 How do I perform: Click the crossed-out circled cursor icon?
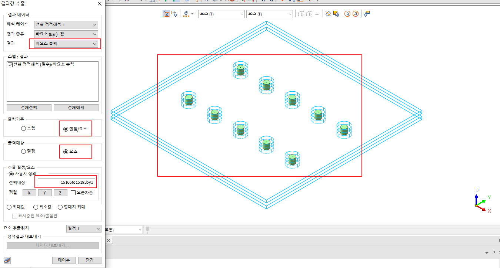pos(356,14)
